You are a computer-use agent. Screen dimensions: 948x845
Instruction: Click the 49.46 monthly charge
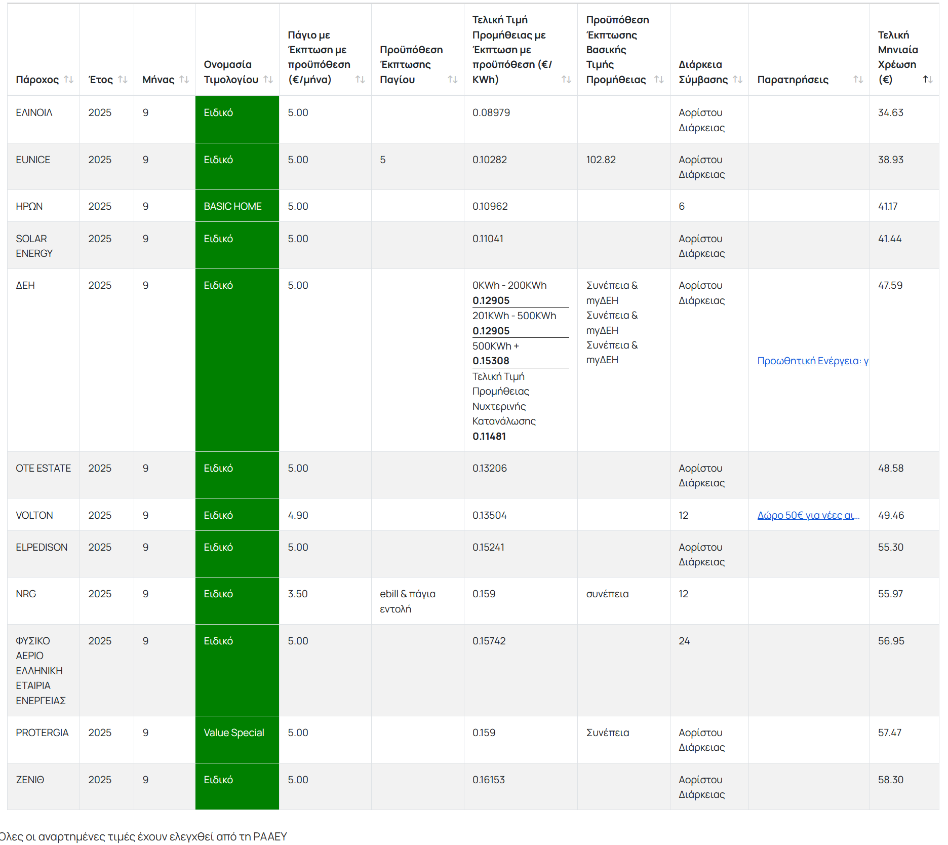[891, 515]
